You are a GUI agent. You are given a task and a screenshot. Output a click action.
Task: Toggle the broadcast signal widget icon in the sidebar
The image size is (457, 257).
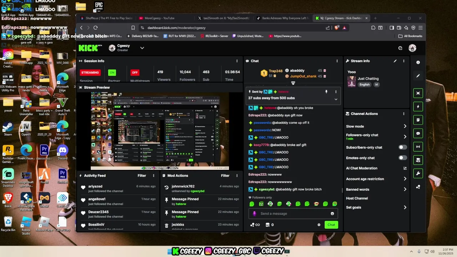[418, 147]
